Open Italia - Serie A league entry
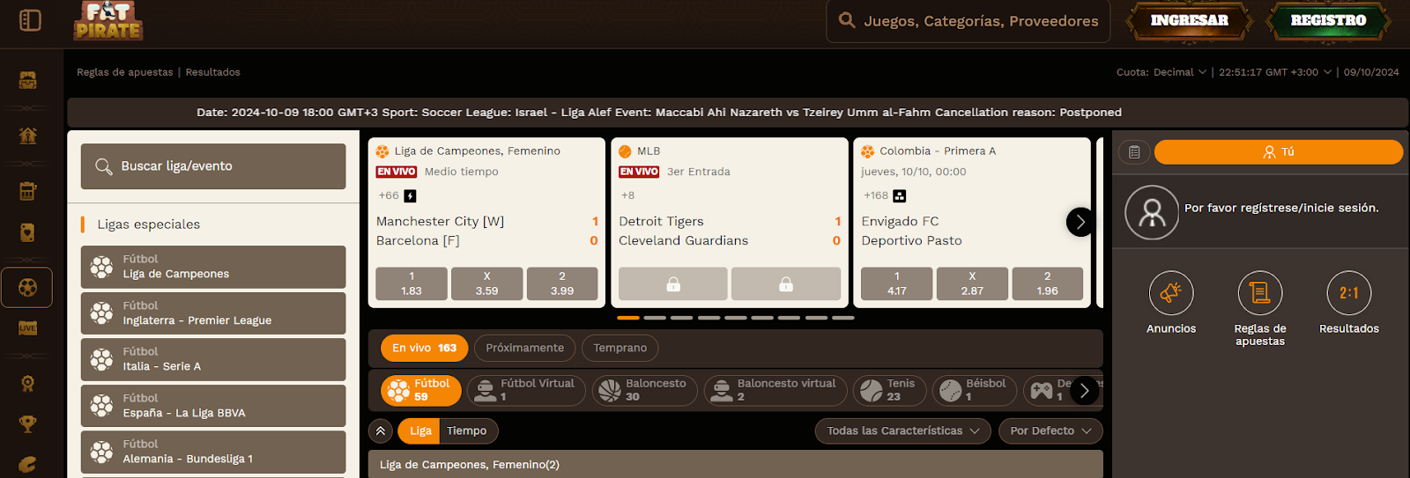 pos(213,359)
